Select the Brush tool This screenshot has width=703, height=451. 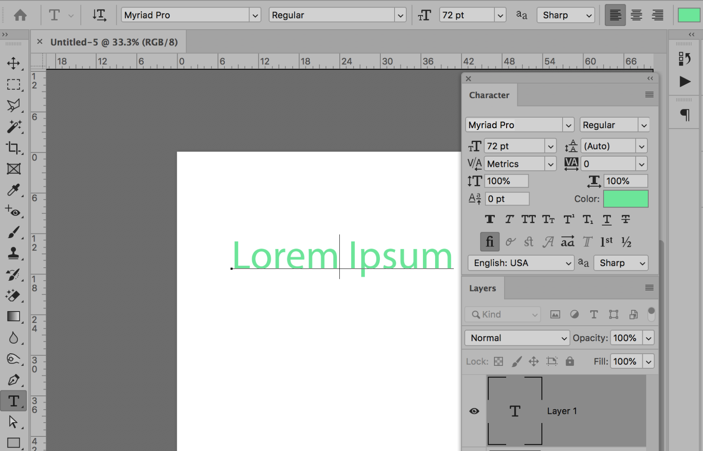(x=14, y=232)
